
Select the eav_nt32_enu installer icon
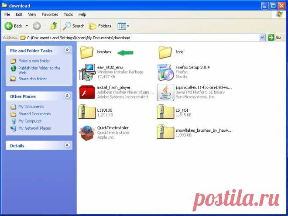coord(87,72)
